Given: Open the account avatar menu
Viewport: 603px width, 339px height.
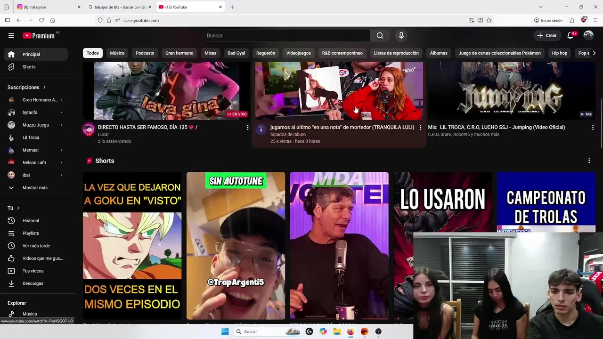Looking at the screenshot, I should [588, 35].
